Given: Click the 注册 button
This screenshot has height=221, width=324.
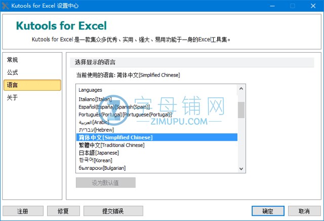Looking at the screenshot, I should pos(23,211).
